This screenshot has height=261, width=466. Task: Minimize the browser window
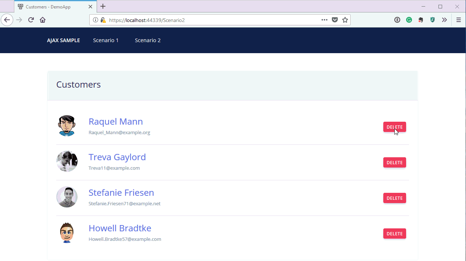(x=423, y=7)
